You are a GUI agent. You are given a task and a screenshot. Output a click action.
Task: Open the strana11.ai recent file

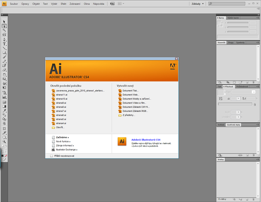tap(62, 94)
